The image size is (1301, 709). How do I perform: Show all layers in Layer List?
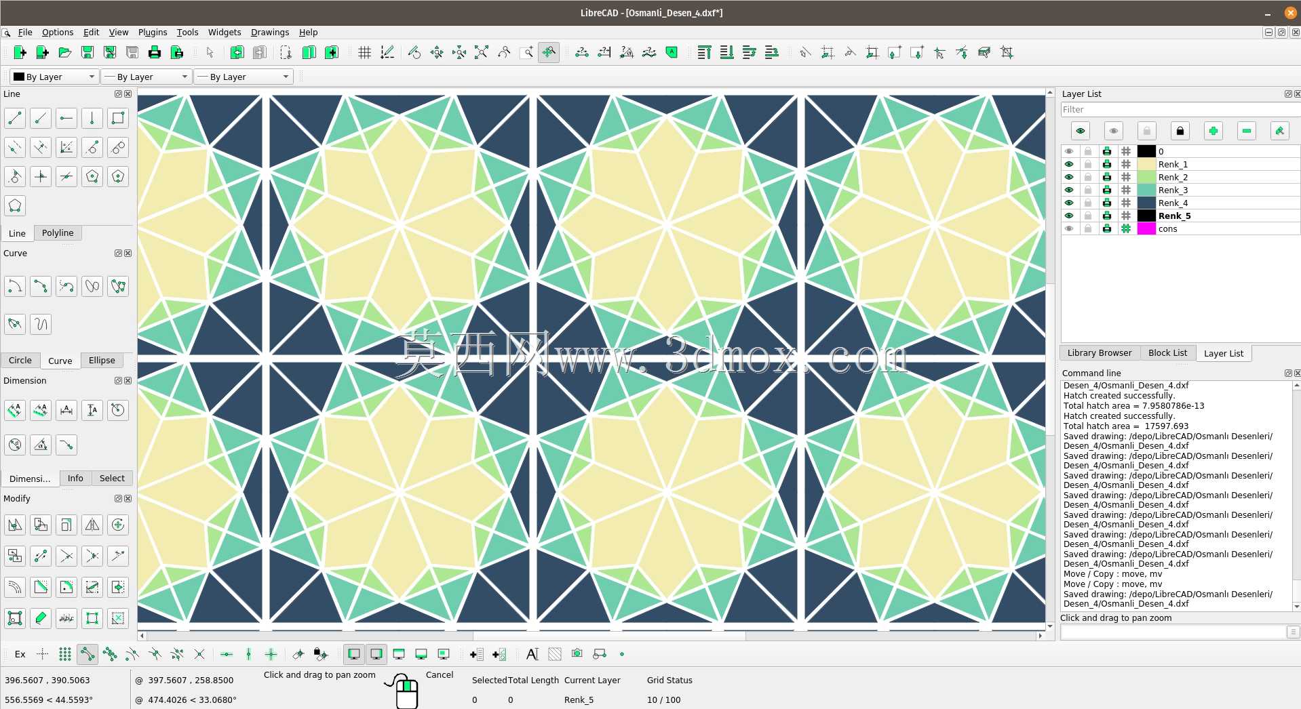(1081, 131)
